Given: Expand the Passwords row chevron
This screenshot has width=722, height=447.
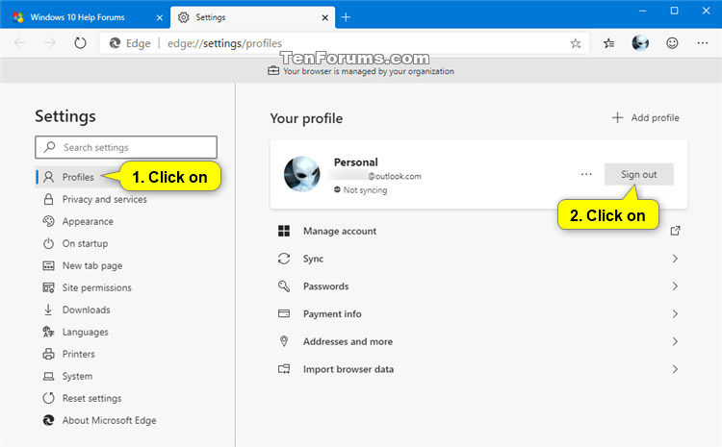Looking at the screenshot, I should click(675, 286).
